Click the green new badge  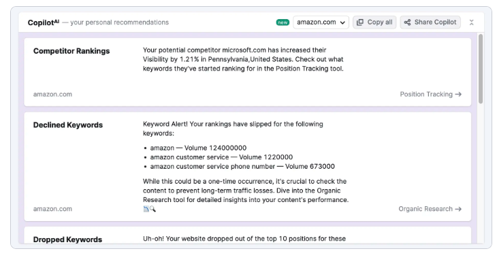[x=283, y=22]
